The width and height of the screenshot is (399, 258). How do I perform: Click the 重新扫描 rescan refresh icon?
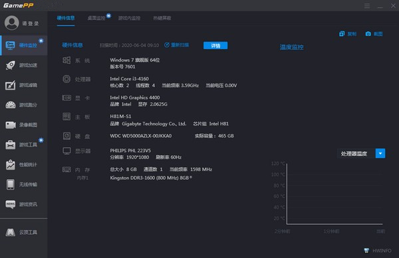[167, 45]
